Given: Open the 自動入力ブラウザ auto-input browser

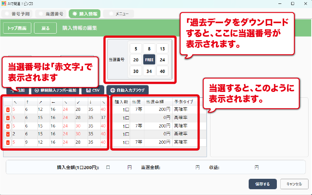Looking at the screenshot, I should tap(127, 90).
